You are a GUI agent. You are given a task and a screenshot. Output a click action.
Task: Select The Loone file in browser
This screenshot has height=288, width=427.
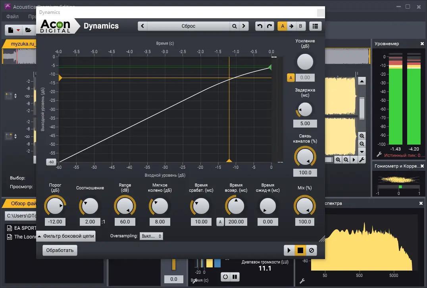tap(21, 237)
